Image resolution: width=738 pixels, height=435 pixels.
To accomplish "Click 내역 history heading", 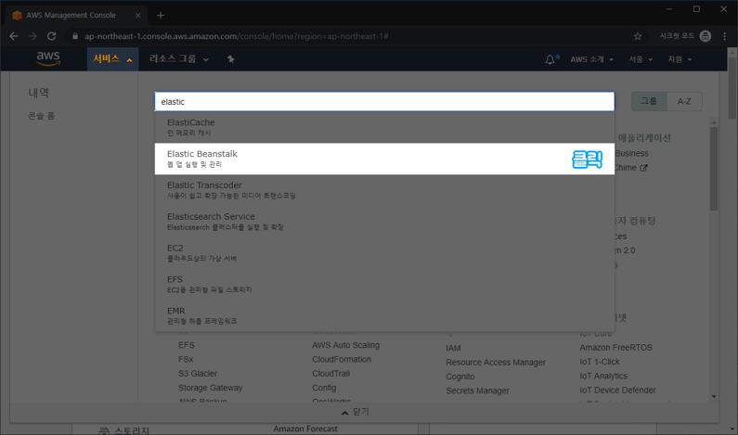I will [39, 93].
